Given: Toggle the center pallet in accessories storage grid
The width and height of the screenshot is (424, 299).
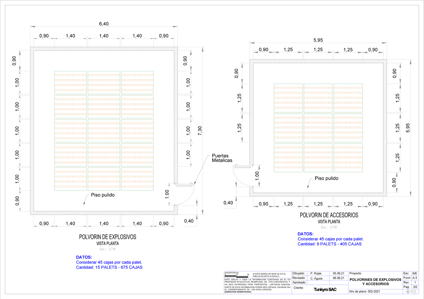Looking at the screenshot, I should pos(318,127).
